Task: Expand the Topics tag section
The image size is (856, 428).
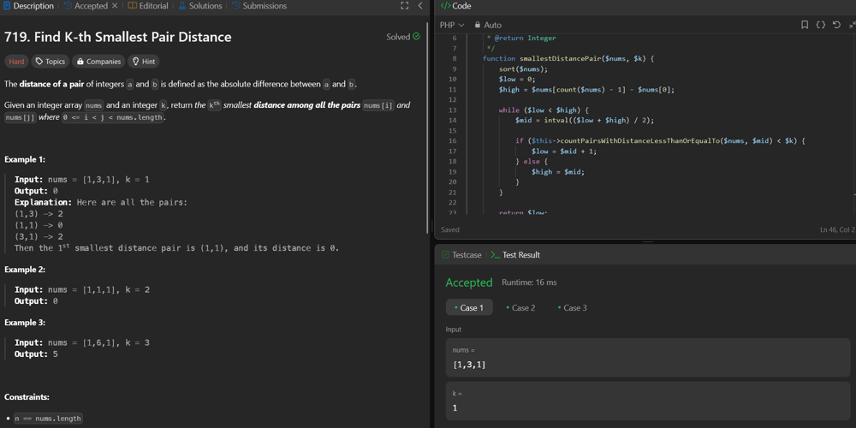Action: click(50, 62)
